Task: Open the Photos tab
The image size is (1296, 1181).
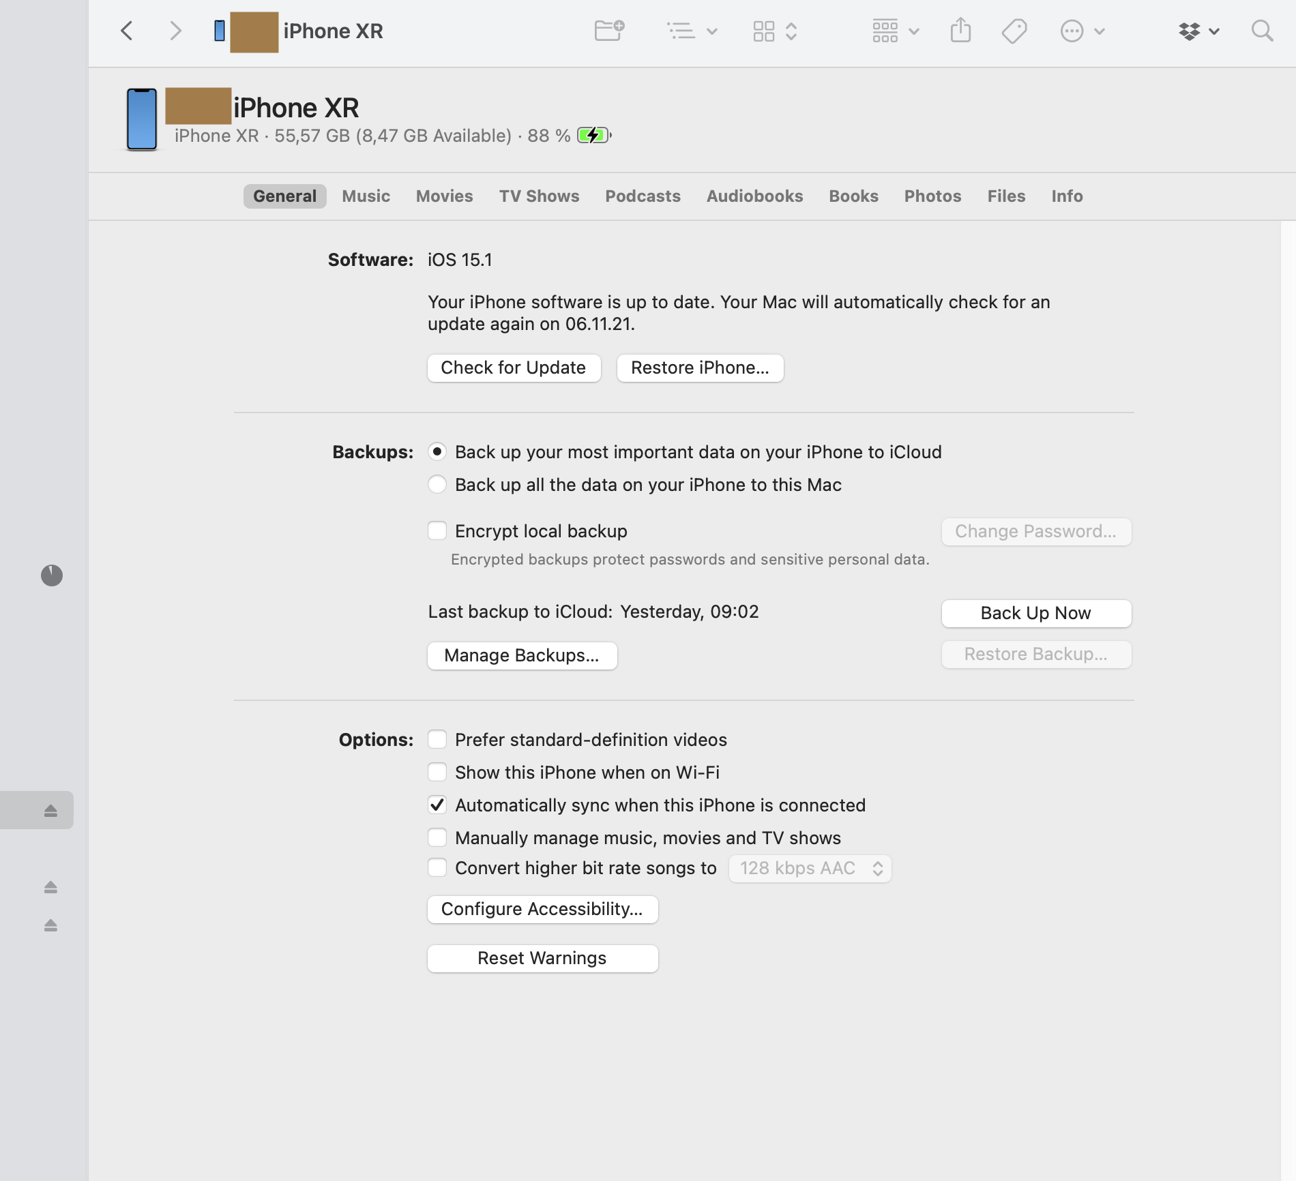Action: pyautogui.click(x=932, y=196)
